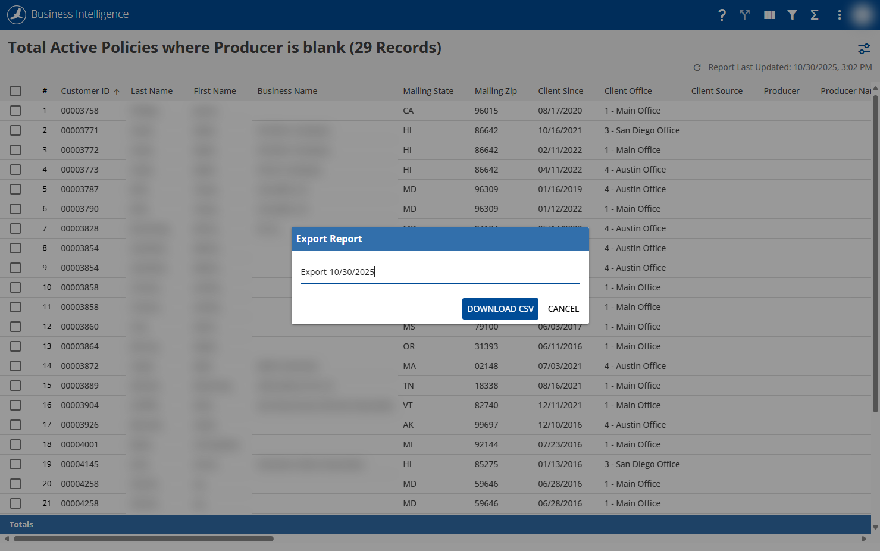The image size is (880, 551).
Task: Click the scroll right arrow at bottom
Action: 864,539
